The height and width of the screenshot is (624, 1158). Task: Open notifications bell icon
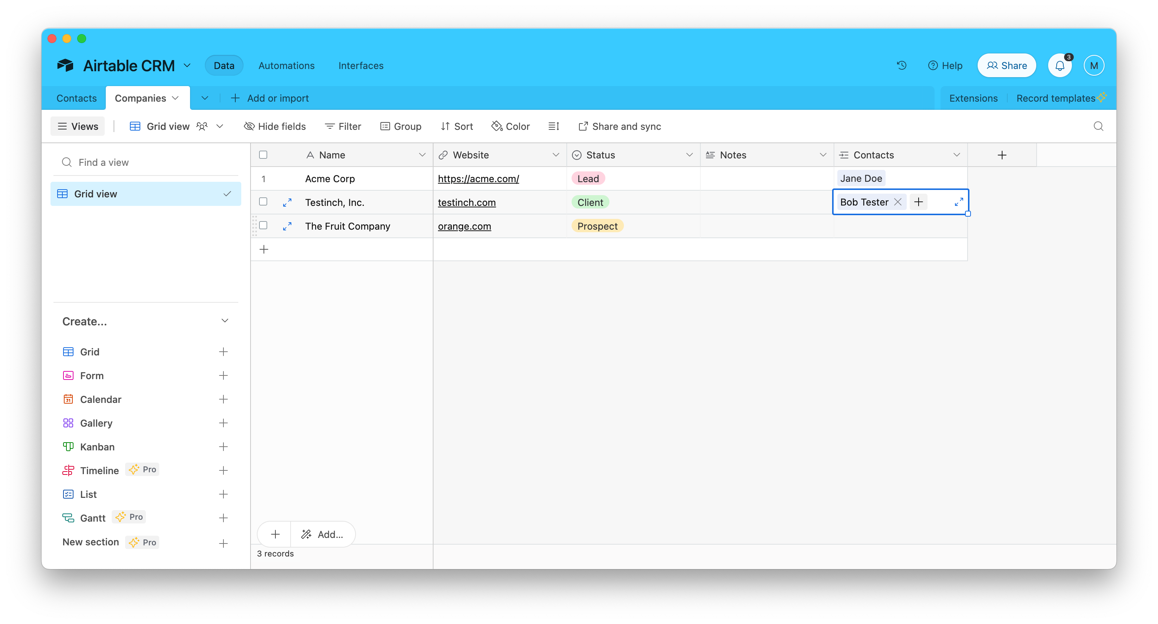pyautogui.click(x=1060, y=66)
